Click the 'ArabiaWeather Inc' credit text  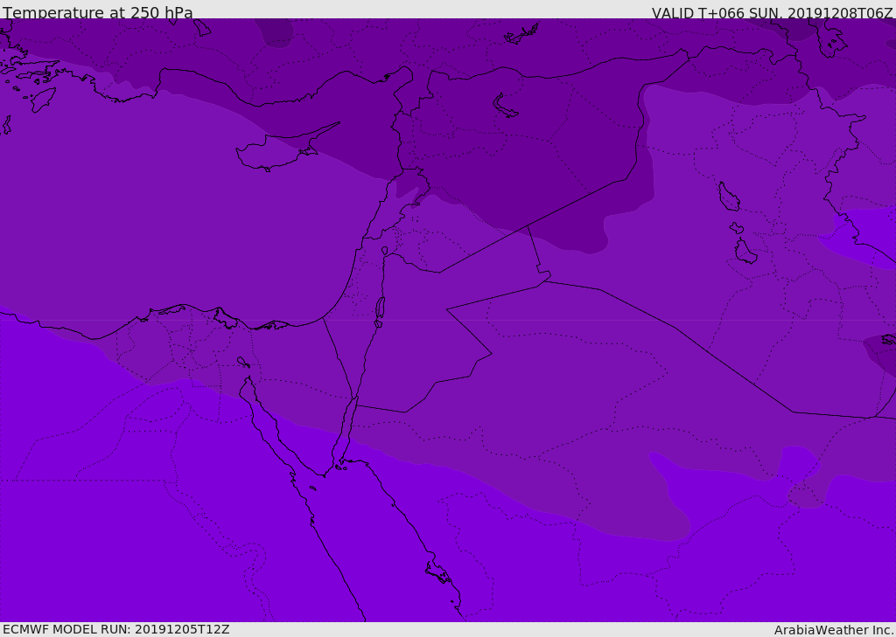tap(833, 630)
